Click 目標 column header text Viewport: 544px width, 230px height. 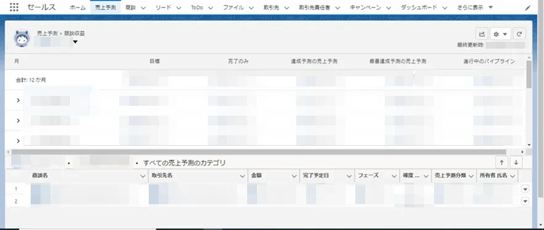coord(155,61)
